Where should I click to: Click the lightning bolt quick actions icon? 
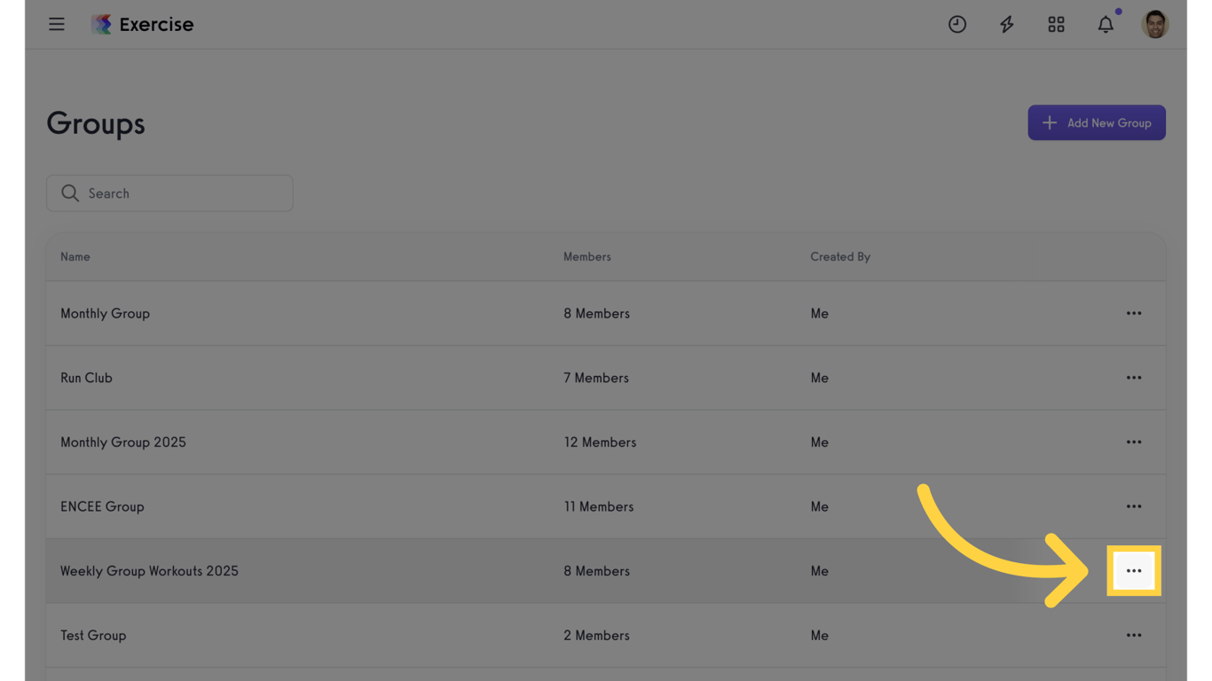click(1006, 25)
